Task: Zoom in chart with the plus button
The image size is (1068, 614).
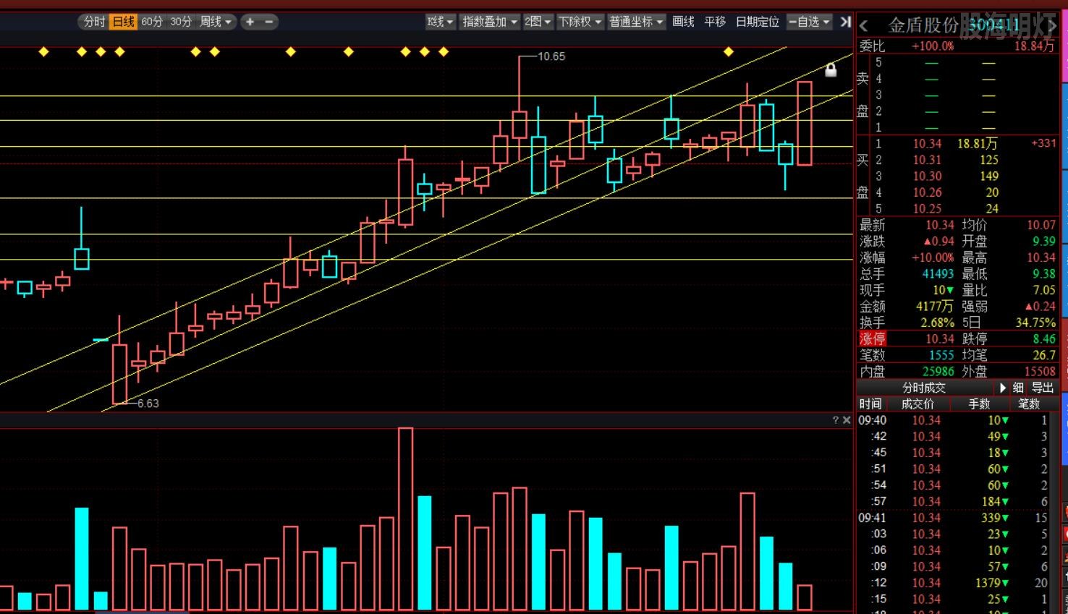Action: tap(250, 22)
